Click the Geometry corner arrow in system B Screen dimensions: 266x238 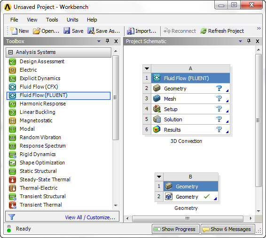point(215,199)
